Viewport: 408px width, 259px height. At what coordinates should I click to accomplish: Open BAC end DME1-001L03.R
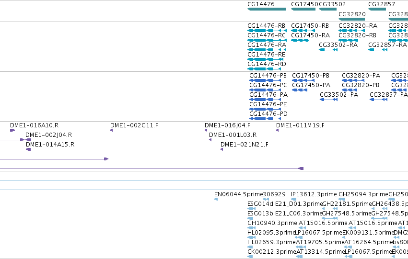[233, 135]
